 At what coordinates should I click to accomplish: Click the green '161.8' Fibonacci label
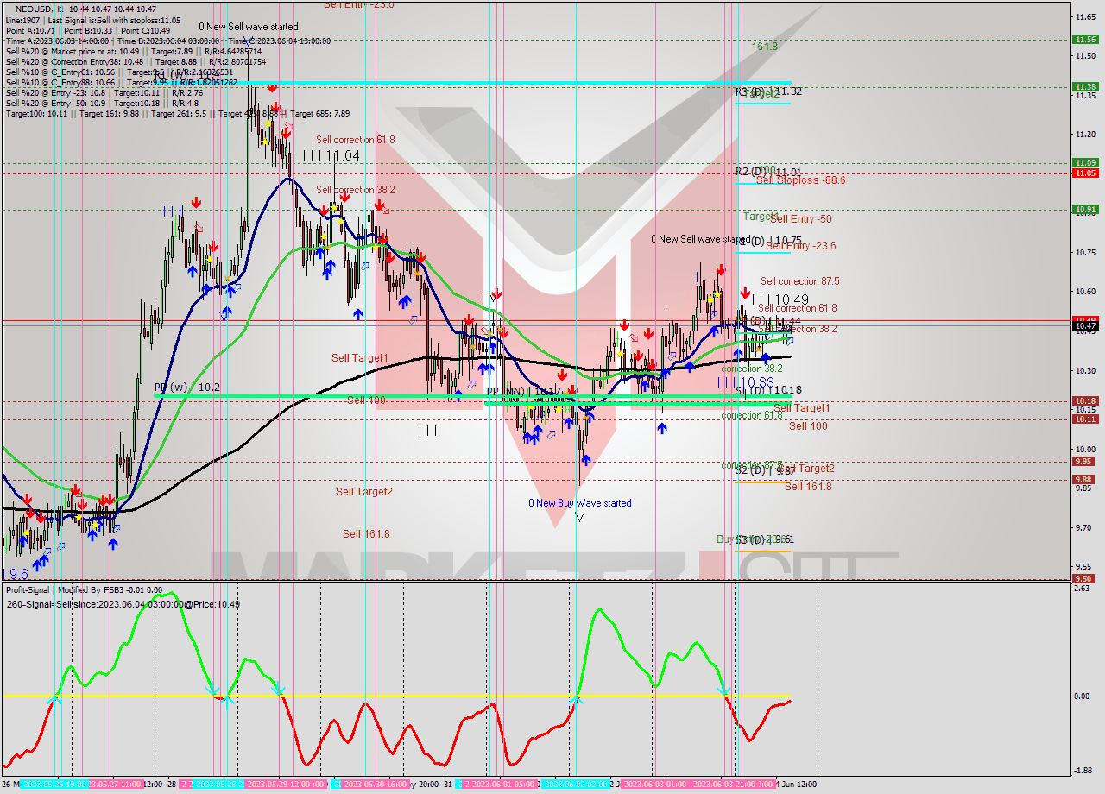point(765,47)
